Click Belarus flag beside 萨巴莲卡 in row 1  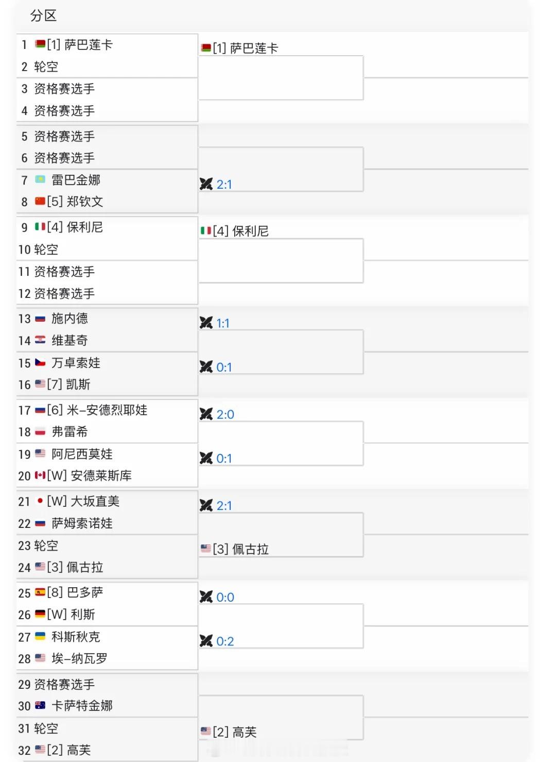(40, 44)
